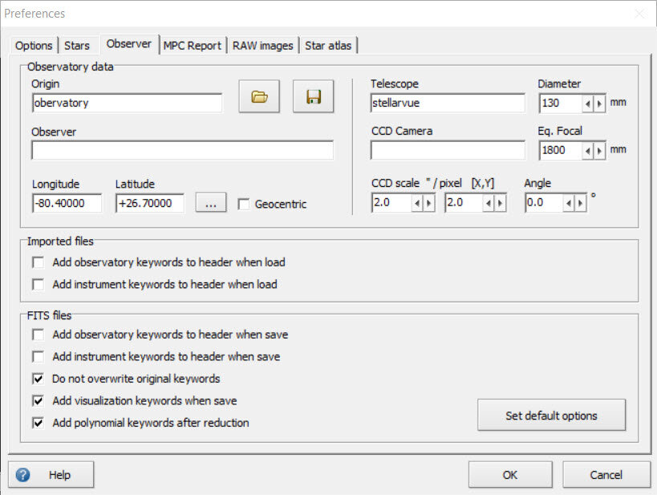The image size is (657, 495).
Task: Switch to the Options tab
Action: [34, 45]
